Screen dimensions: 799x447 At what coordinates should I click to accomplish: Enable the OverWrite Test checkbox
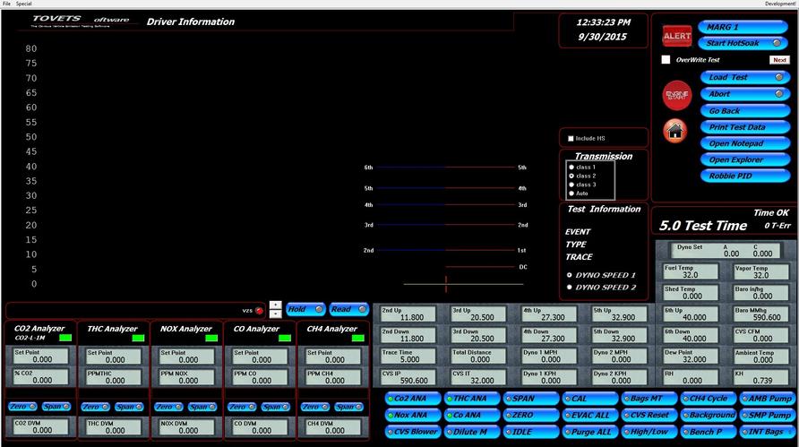point(666,60)
